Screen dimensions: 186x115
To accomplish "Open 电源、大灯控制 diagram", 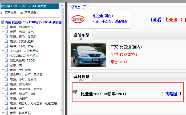I will point(21,70).
